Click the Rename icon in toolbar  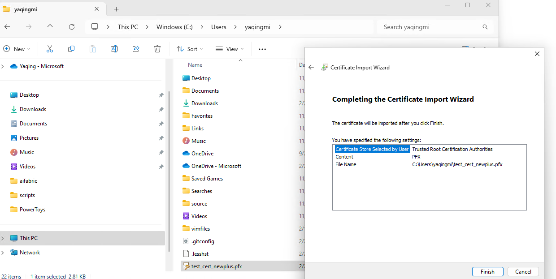[x=114, y=49]
